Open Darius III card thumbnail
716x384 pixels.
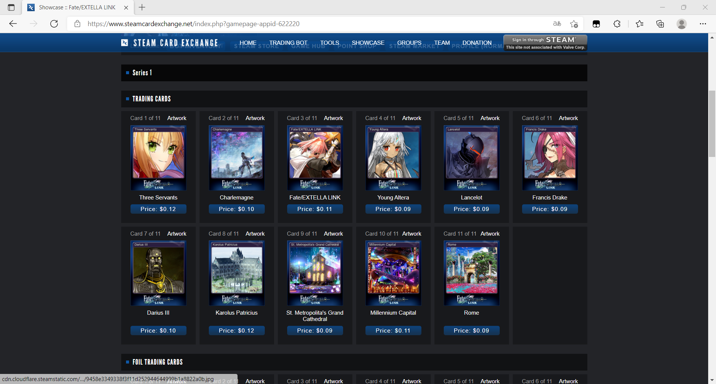point(158,273)
